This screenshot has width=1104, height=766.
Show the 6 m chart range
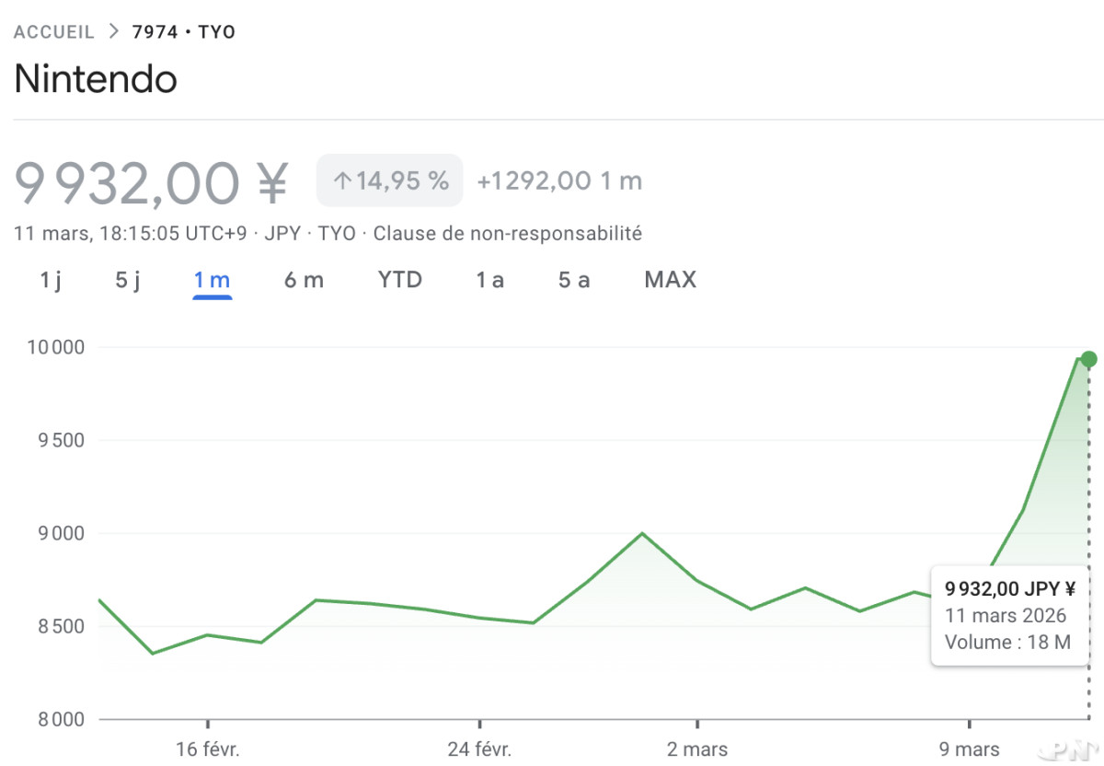pyautogui.click(x=304, y=280)
